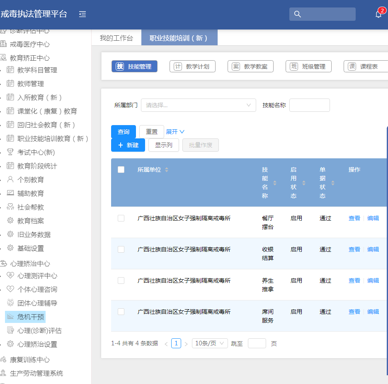388x384 pixels.
Task: Click gear icon beside 旧业务数据
Action: point(10,234)
